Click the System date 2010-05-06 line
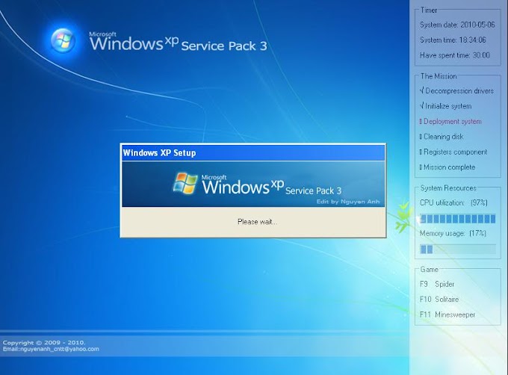The width and height of the screenshot is (508, 375). 457,25
